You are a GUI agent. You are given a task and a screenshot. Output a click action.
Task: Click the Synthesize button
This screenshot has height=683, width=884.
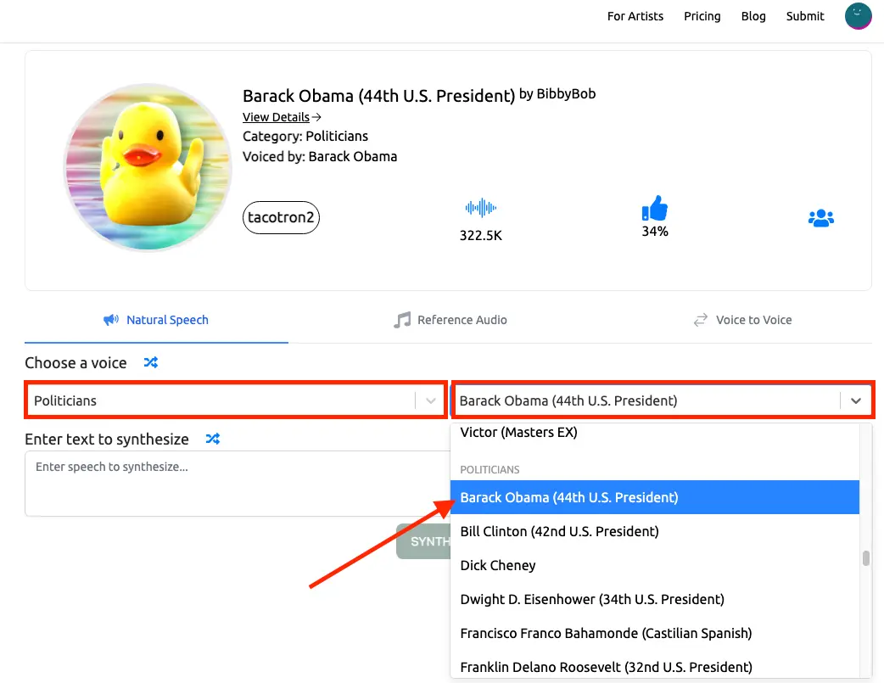(423, 541)
